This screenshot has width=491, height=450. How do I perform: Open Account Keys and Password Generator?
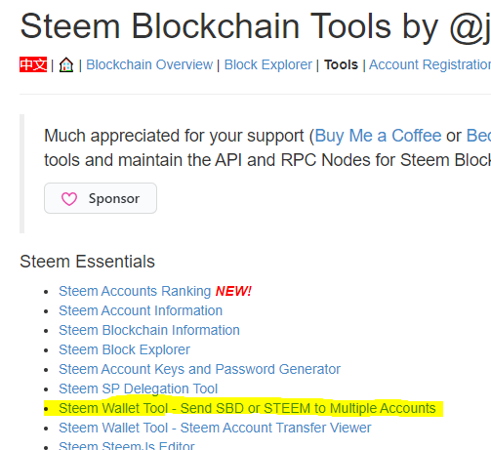click(199, 369)
